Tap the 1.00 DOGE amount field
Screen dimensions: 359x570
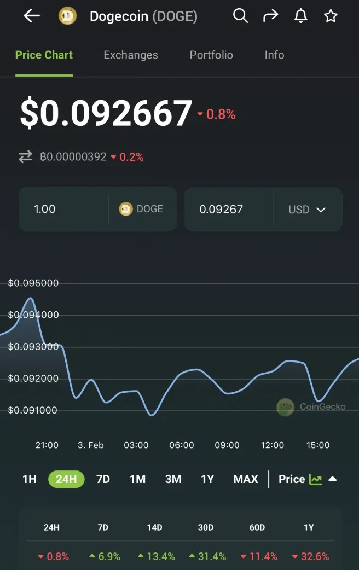pyautogui.click(x=63, y=209)
